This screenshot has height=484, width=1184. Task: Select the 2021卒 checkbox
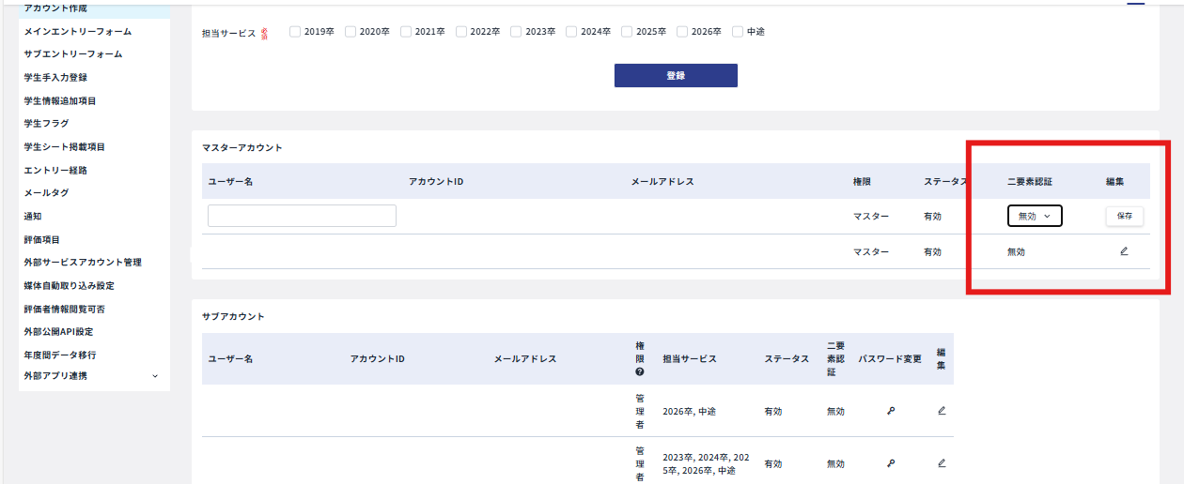406,31
